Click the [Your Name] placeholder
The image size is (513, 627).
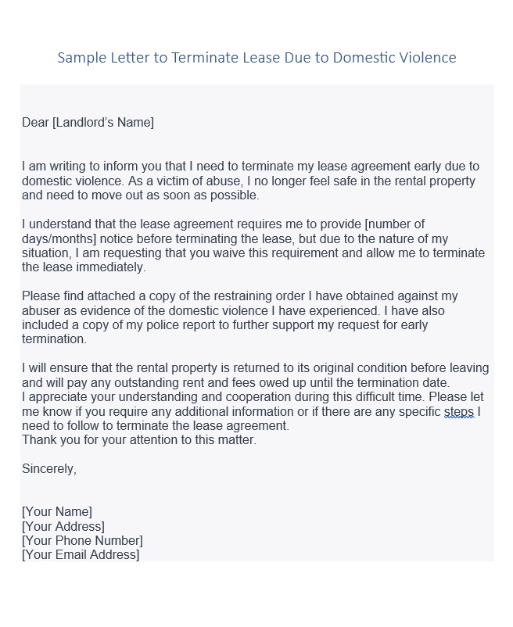tap(57, 512)
